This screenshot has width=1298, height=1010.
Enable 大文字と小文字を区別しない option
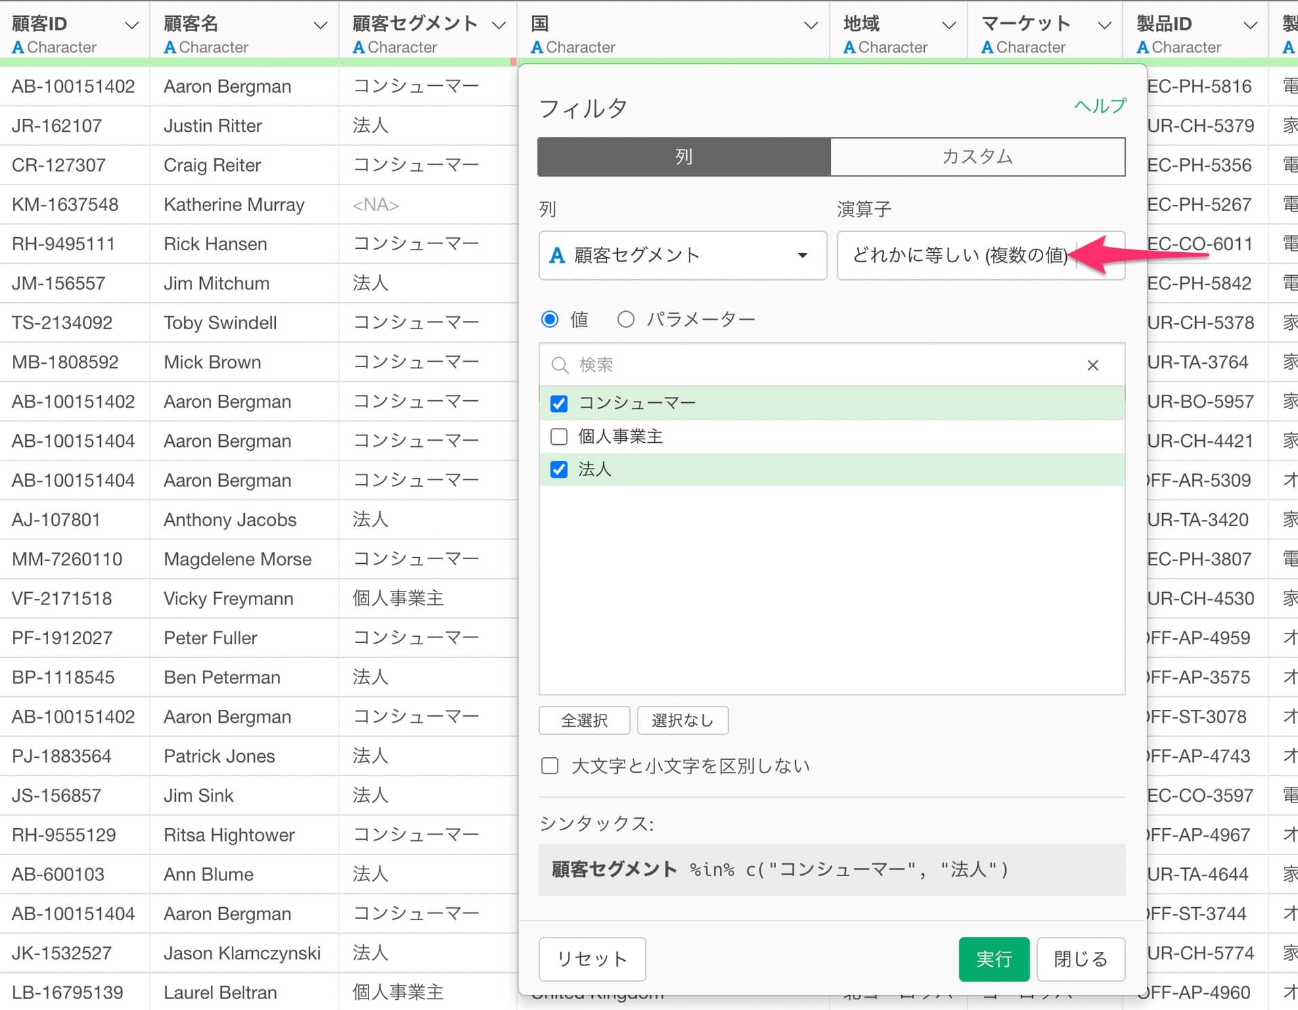point(550,766)
